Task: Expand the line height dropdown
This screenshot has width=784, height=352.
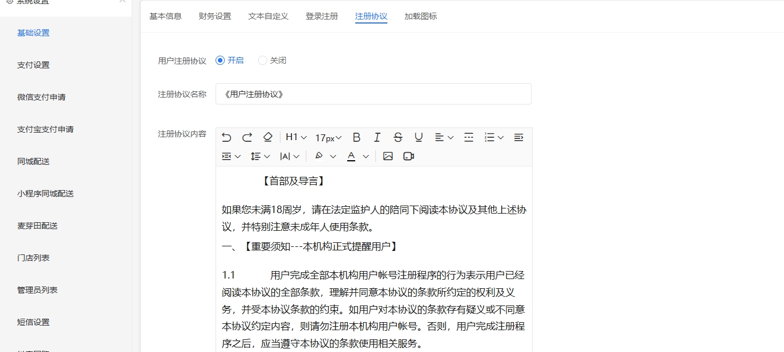Action: (x=260, y=156)
